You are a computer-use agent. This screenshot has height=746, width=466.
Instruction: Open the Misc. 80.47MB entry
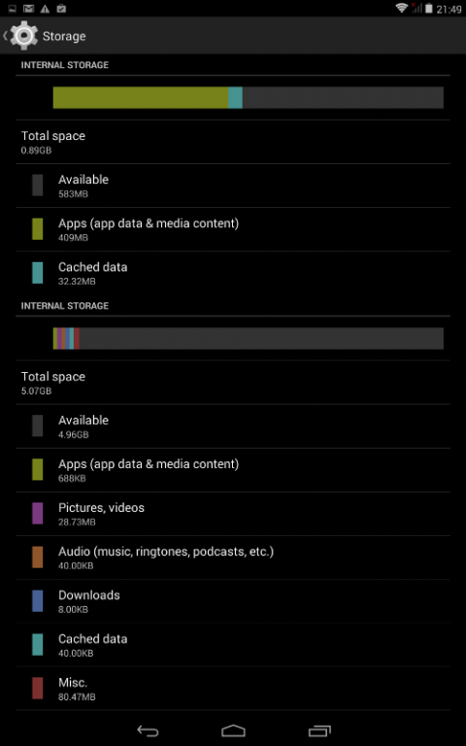pos(233,689)
